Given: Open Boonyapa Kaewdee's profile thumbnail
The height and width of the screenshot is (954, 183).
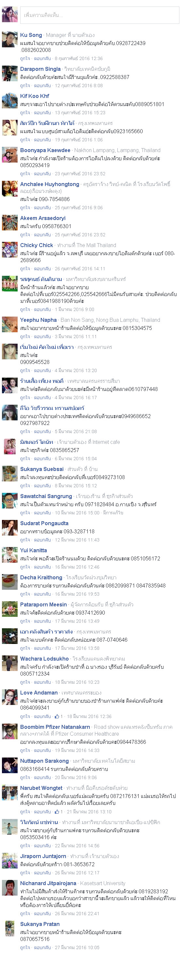Looking at the screenshot, I should [10, 155].
